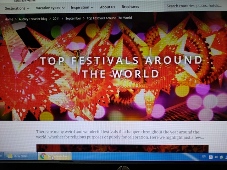Open the About us page
The image size is (227, 170).
coord(107,7)
